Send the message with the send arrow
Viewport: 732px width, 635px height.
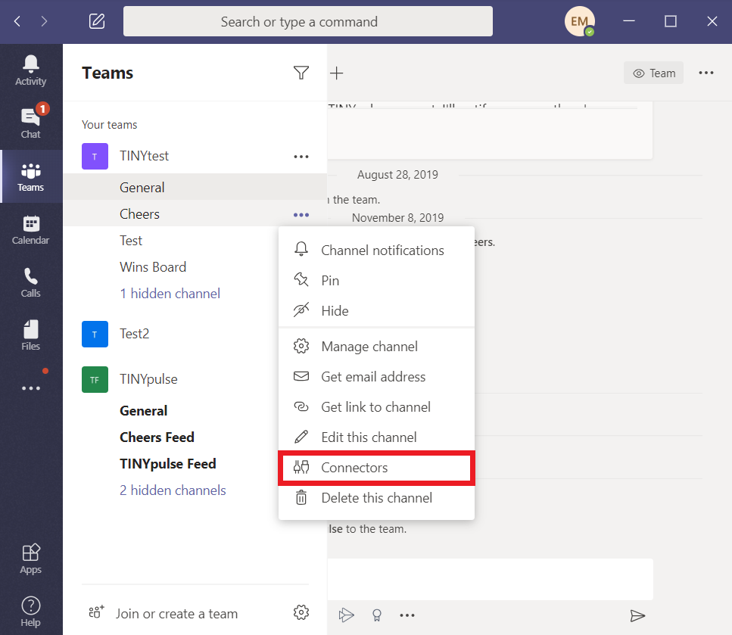(x=638, y=615)
